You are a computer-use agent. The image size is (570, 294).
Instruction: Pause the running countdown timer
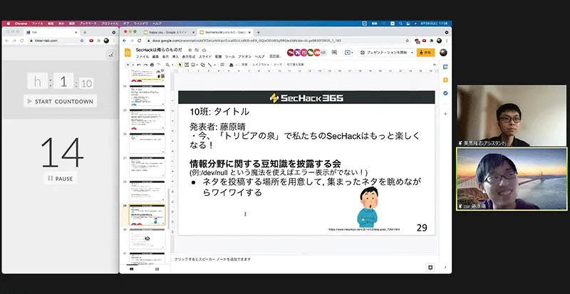[60, 179]
